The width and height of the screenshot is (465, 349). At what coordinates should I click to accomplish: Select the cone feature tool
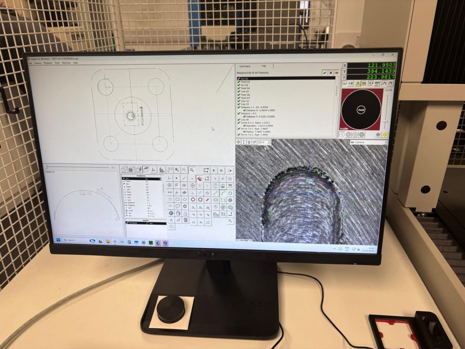(x=185, y=213)
